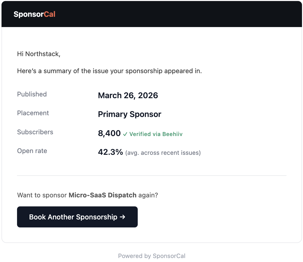The width and height of the screenshot is (303, 262).
Task: Click 'Book Another Sponsorship' button
Action: coord(77,217)
